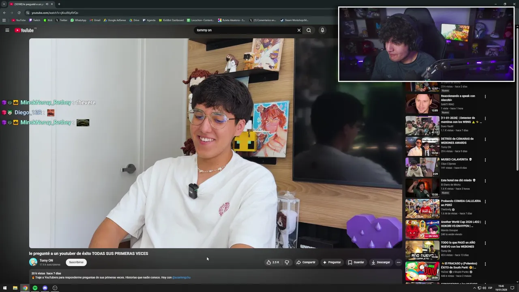Viewport: 519px width, 292px height.
Task: Play 'MUSEO CALAVERITA' recommended thumbnail
Action: 422,167
